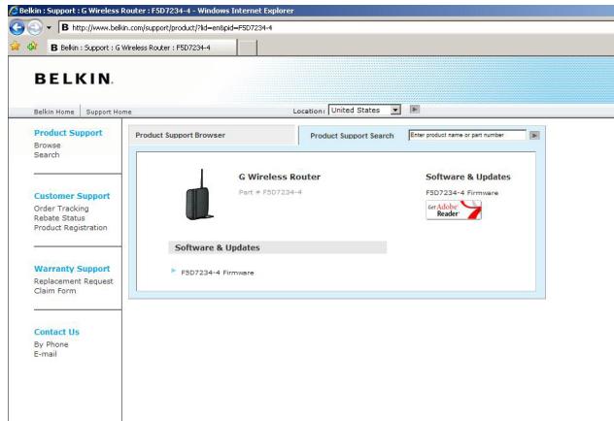This screenshot has width=614, height=421.
Task: Open the recent pages dropdown arrow
Action: pyautogui.click(x=49, y=28)
